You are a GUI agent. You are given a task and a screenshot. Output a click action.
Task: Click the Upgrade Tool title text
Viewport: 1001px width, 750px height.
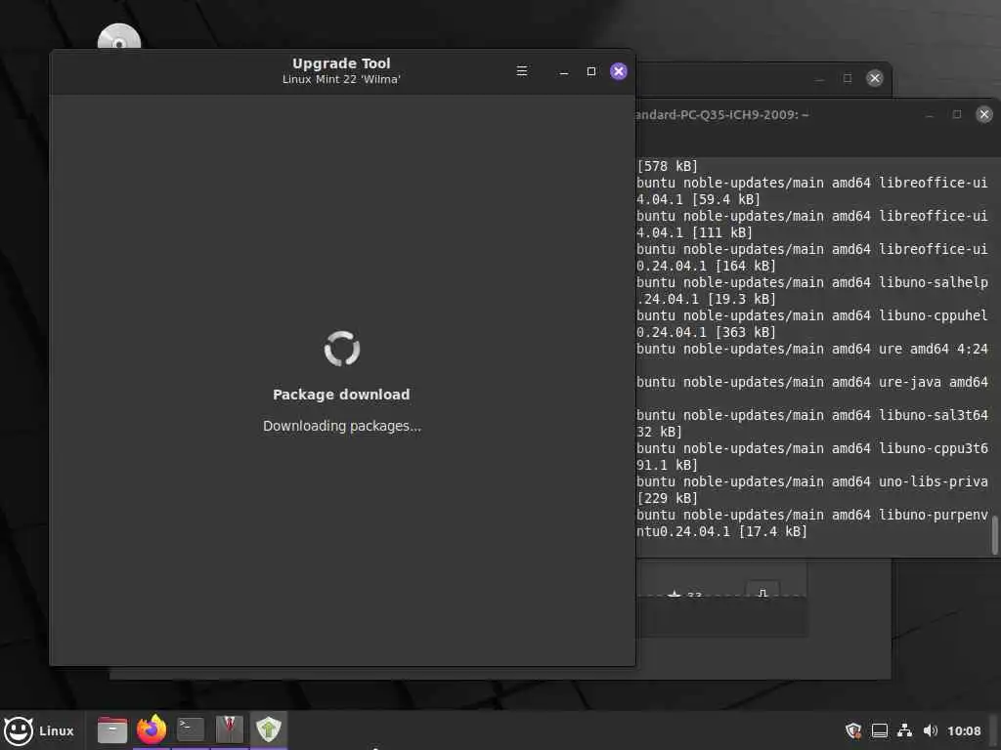[341, 63]
